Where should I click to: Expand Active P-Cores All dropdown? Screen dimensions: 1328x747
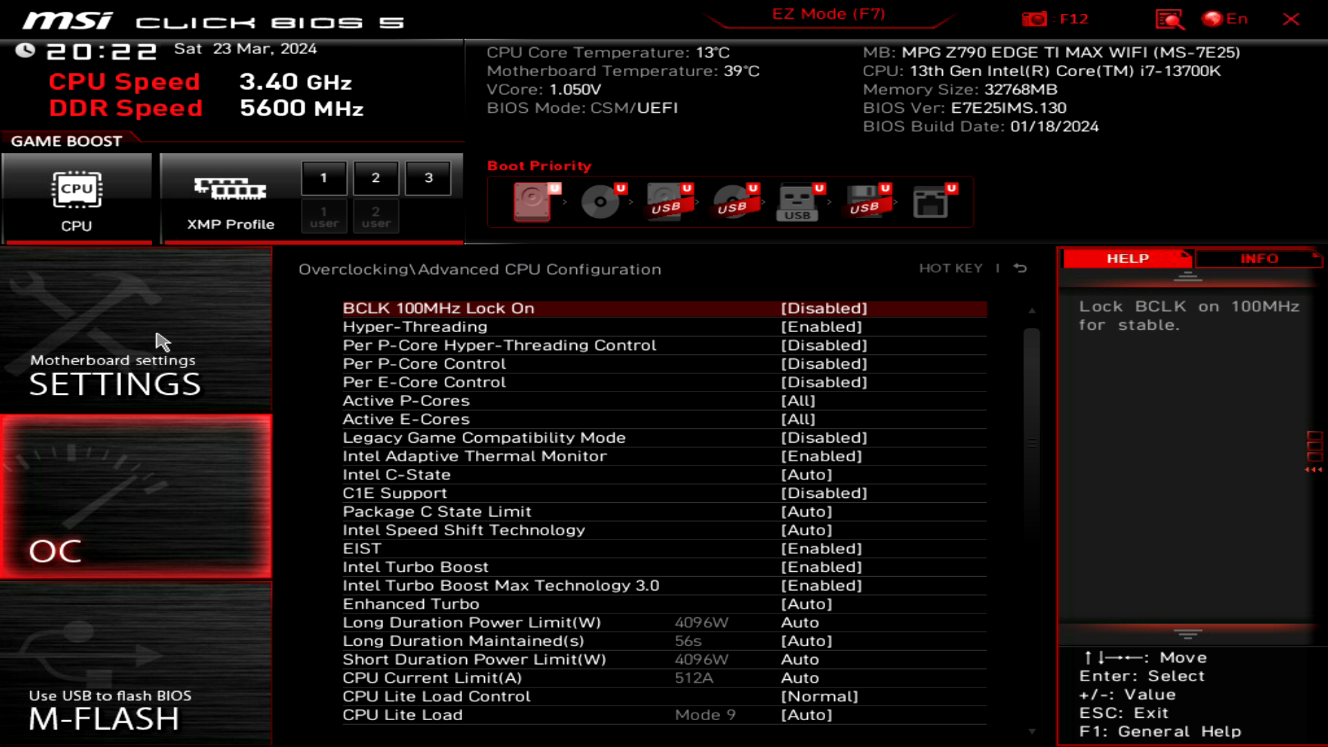coord(798,400)
